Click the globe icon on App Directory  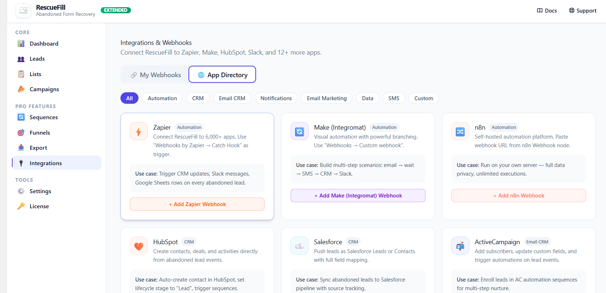click(201, 75)
